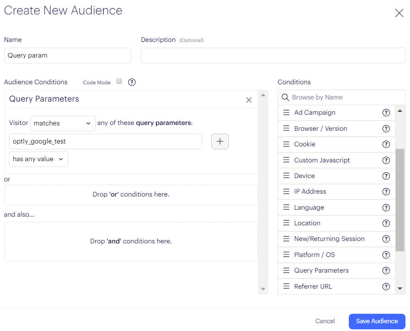Click the drag handle for Query Parameters condition
The width and height of the screenshot is (410, 331).
[286, 271]
